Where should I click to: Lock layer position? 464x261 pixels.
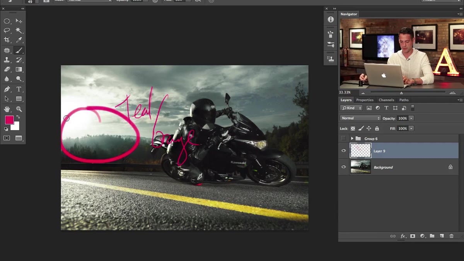[369, 129]
